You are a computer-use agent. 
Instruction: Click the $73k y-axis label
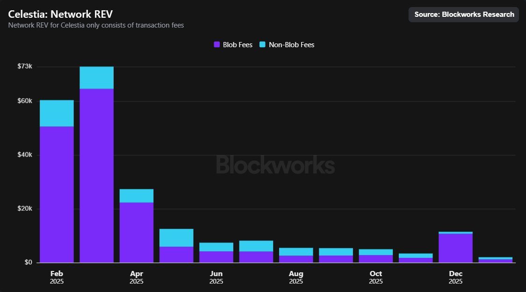tap(25, 66)
